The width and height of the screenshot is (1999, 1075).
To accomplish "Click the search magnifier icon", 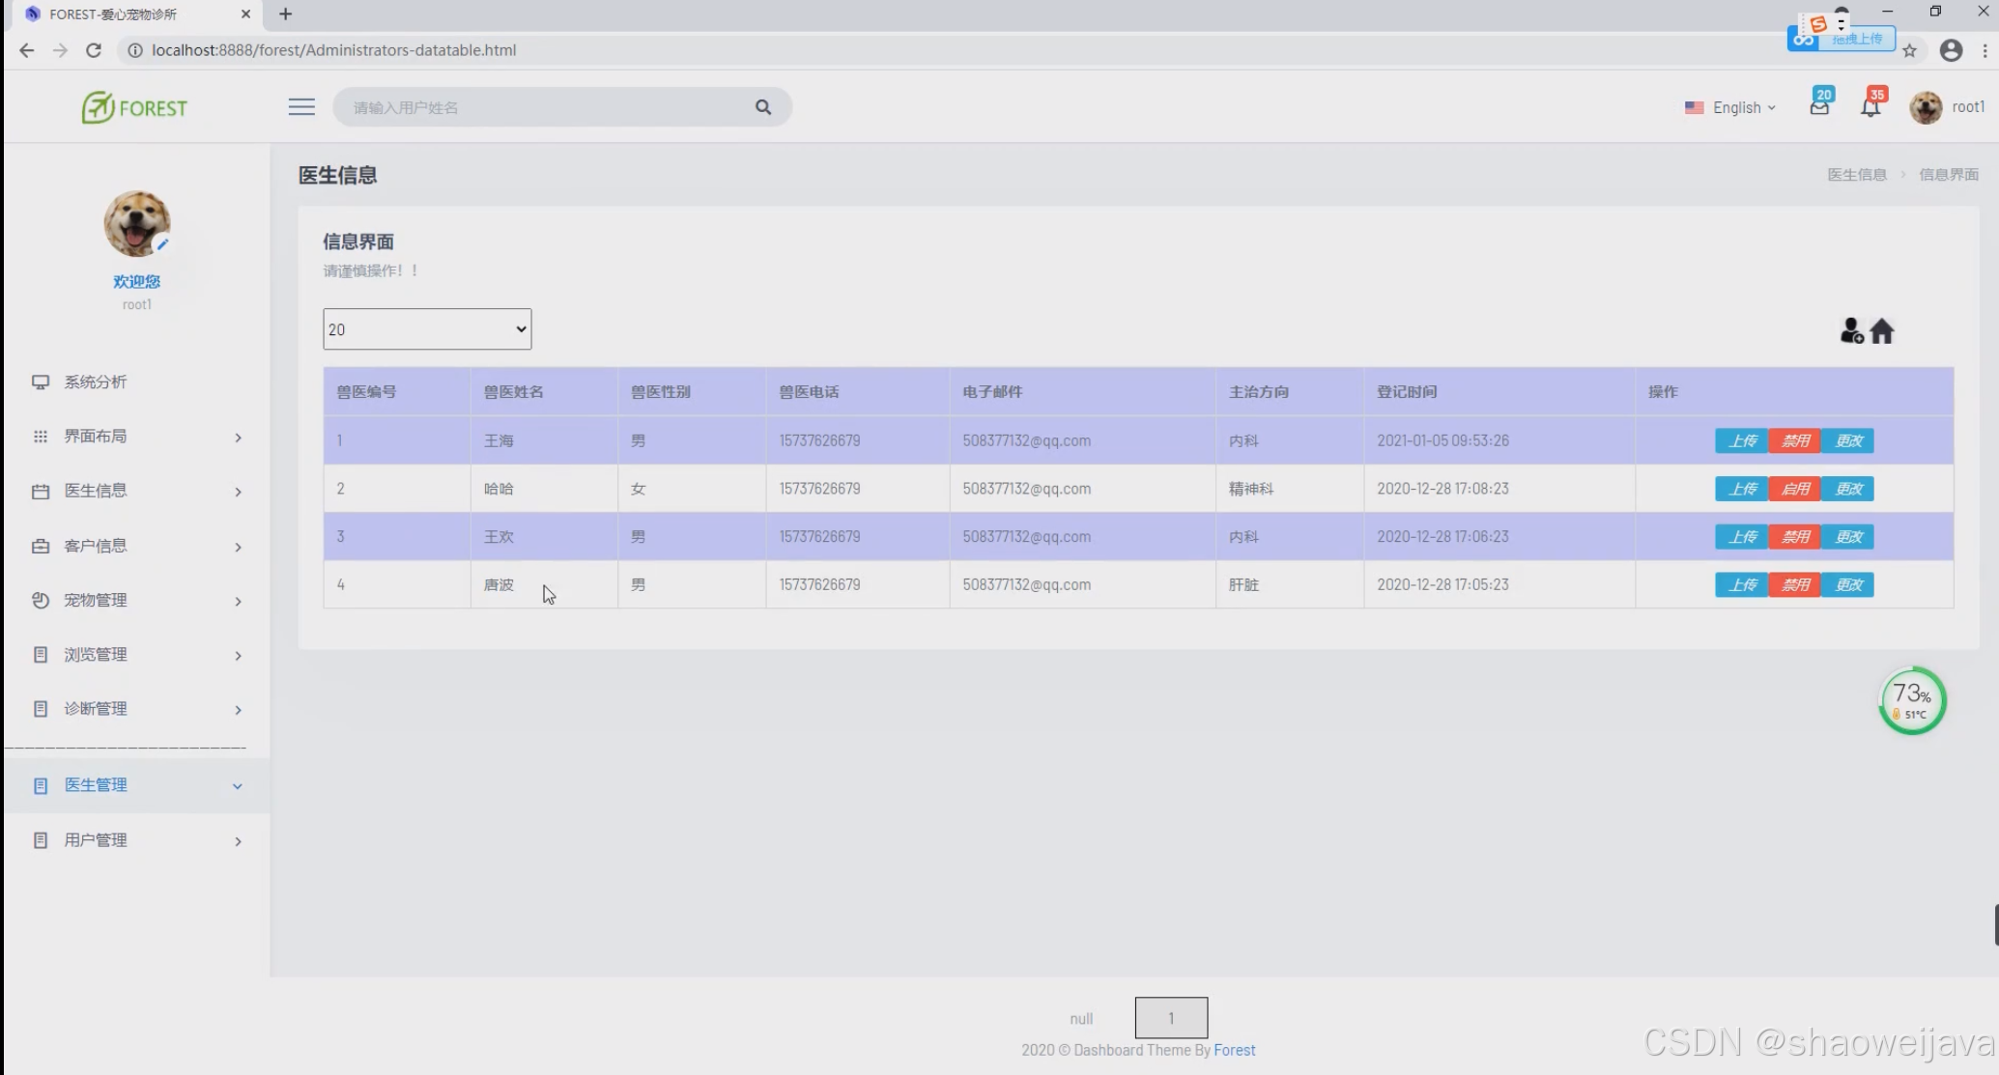I will coord(763,107).
